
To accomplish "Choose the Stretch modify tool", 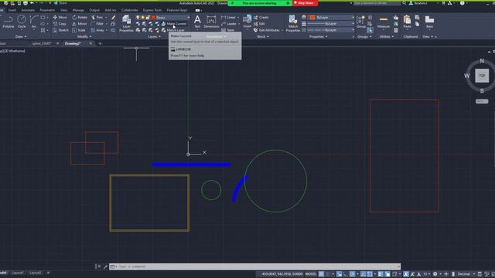I will point(60,30).
